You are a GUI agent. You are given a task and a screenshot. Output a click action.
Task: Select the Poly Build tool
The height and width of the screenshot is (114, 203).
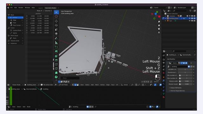point(56,73)
